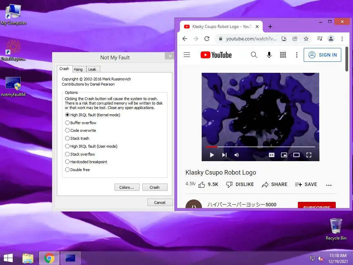
Task: Launch notmyfault64 desktop icon
Action: click(13, 87)
